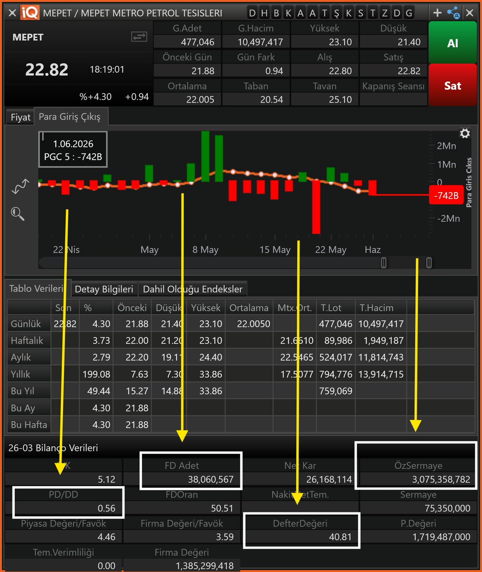This screenshot has width=482, height=572.
Task: Click the T.Lot value 524,017
Action: click(336, 357)
